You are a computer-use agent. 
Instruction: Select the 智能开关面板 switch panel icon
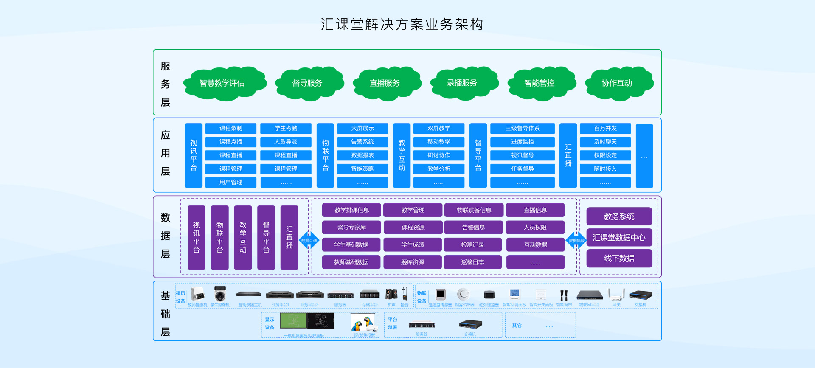point(541,294)
